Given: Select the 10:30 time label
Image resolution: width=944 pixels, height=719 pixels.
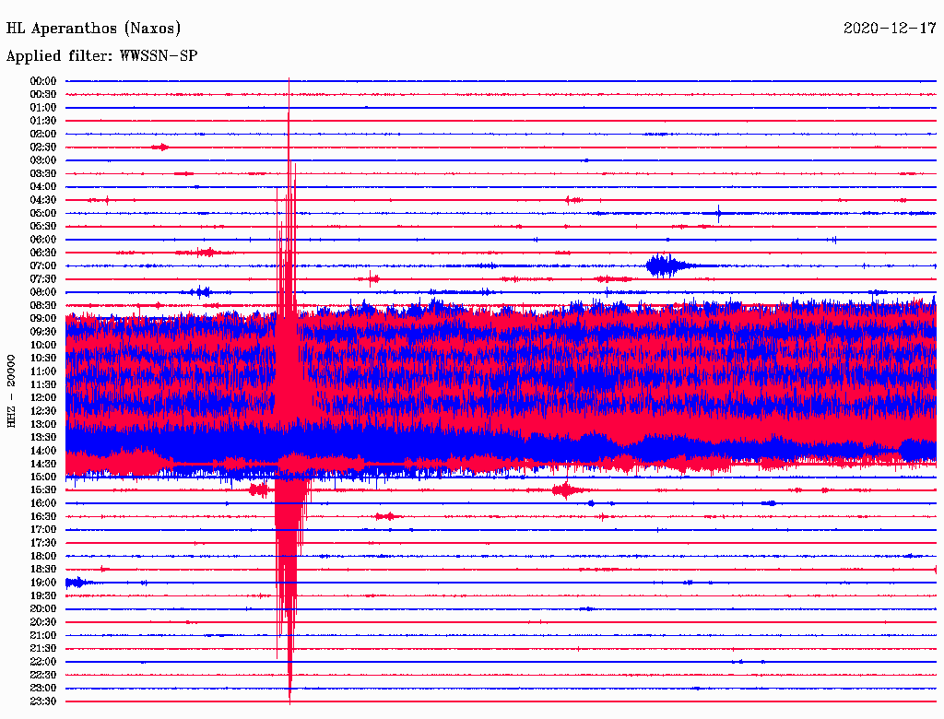Looking at the screenshot, I should [x=43, y=359].
